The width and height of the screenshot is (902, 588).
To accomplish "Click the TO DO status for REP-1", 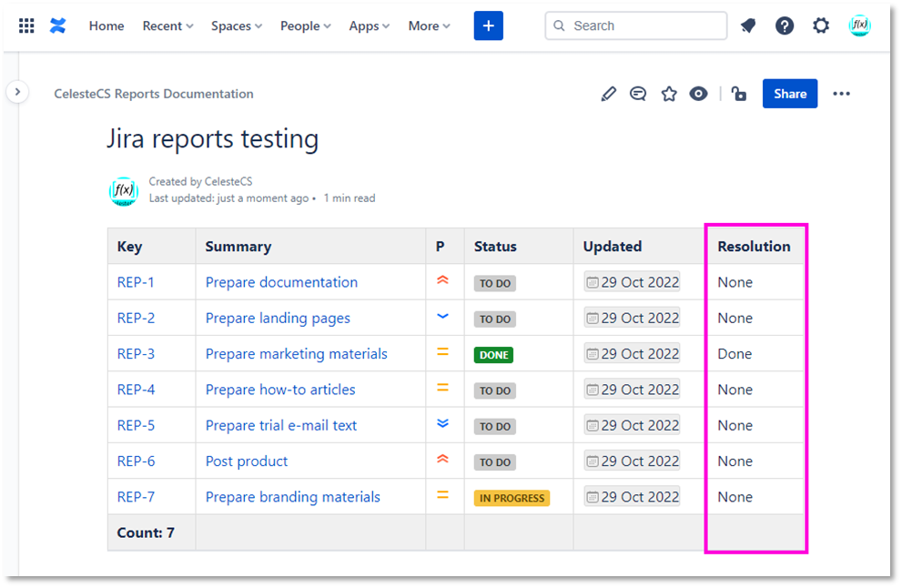I will (x=495, y=284).
